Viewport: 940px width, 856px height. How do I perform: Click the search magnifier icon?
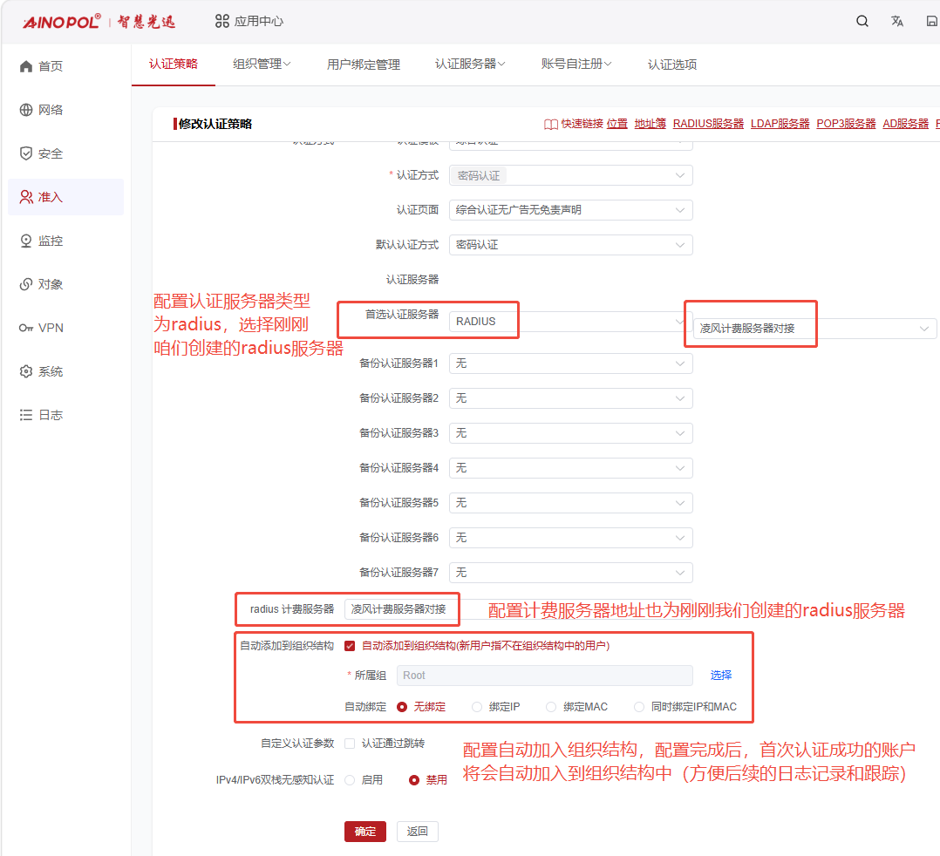tap(862, 21)
